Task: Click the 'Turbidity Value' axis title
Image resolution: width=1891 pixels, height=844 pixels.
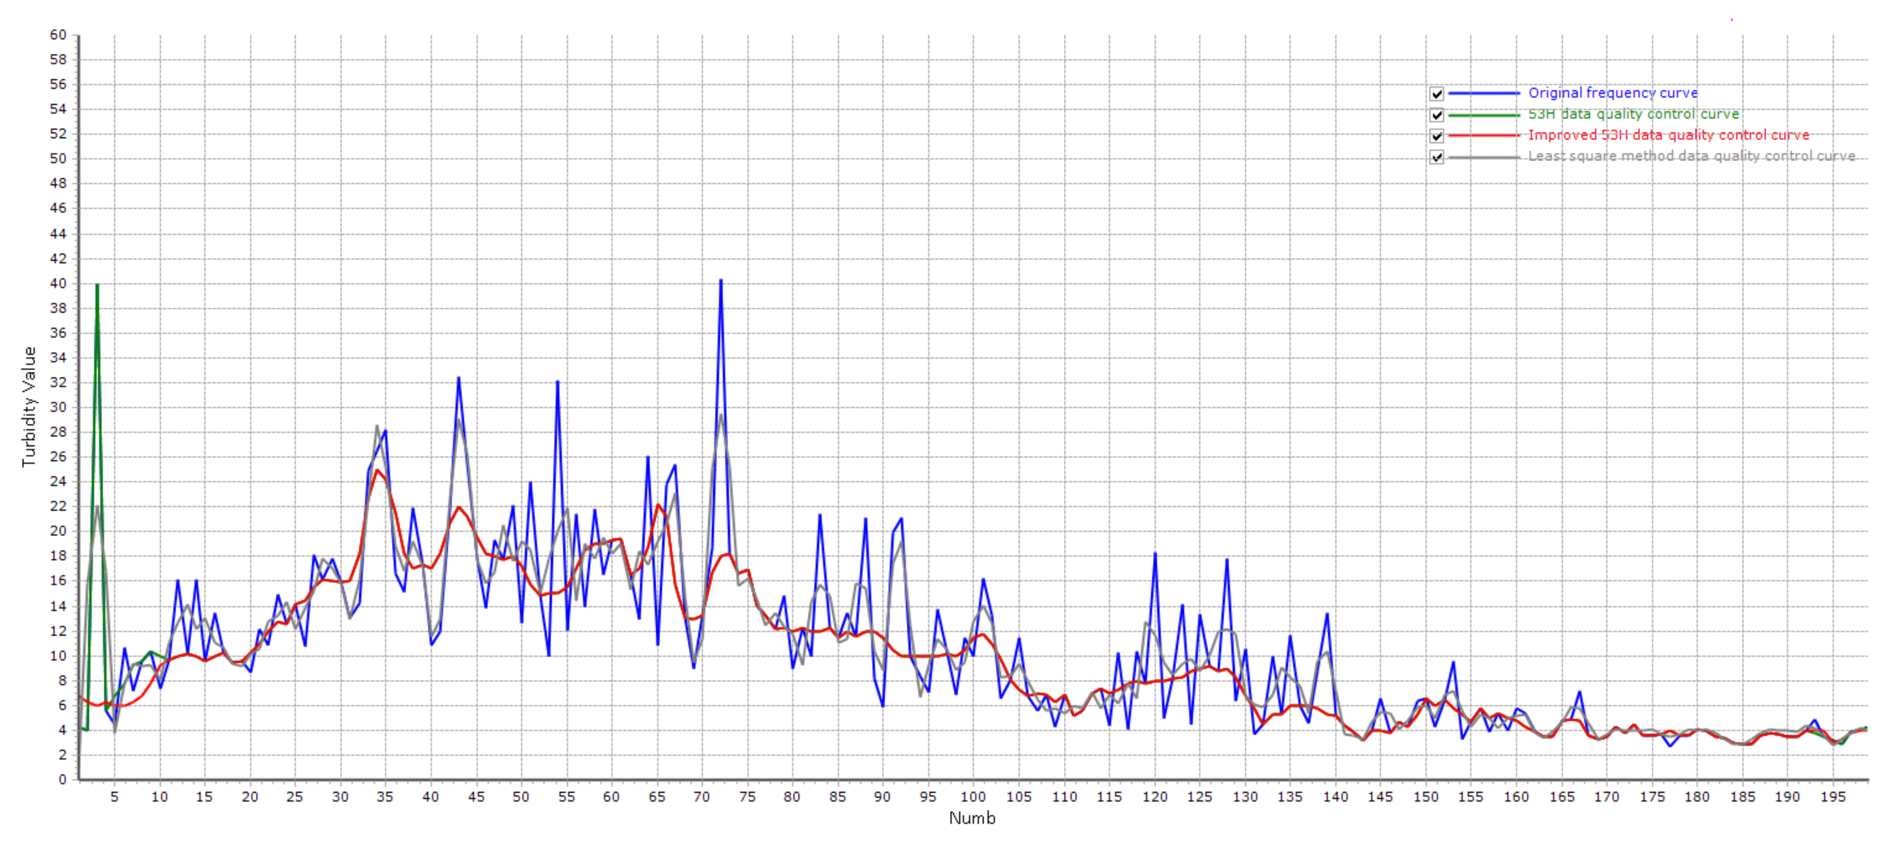Action: [x=29, y=406]
